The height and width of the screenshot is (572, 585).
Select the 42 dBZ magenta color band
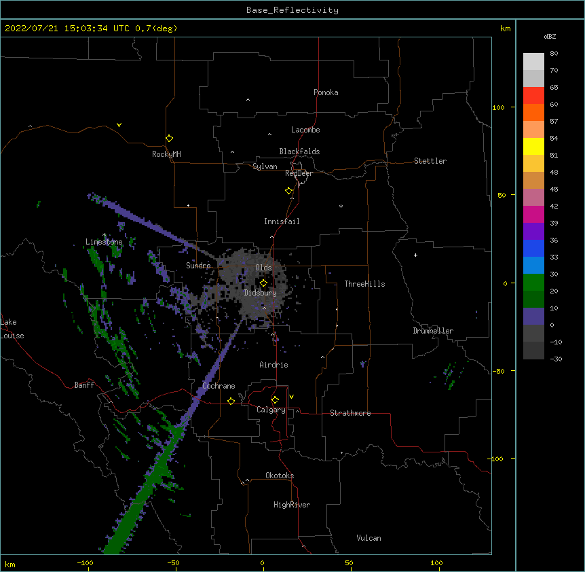533,214
